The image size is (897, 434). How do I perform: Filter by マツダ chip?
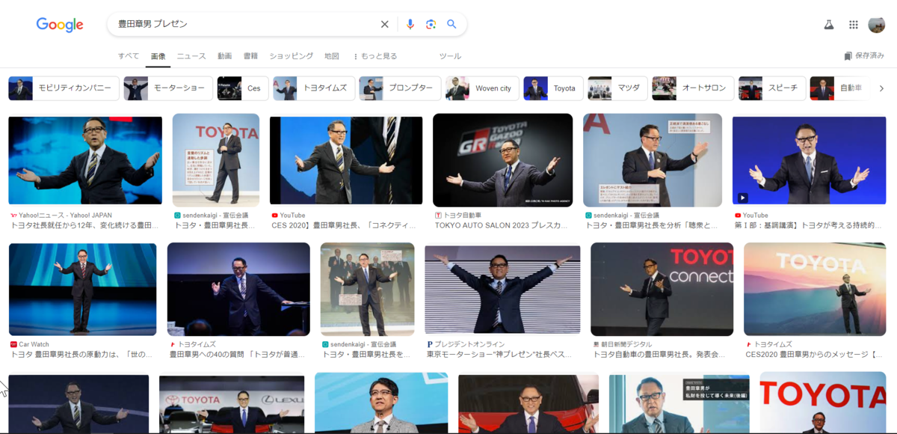click(x=617, y=88)
